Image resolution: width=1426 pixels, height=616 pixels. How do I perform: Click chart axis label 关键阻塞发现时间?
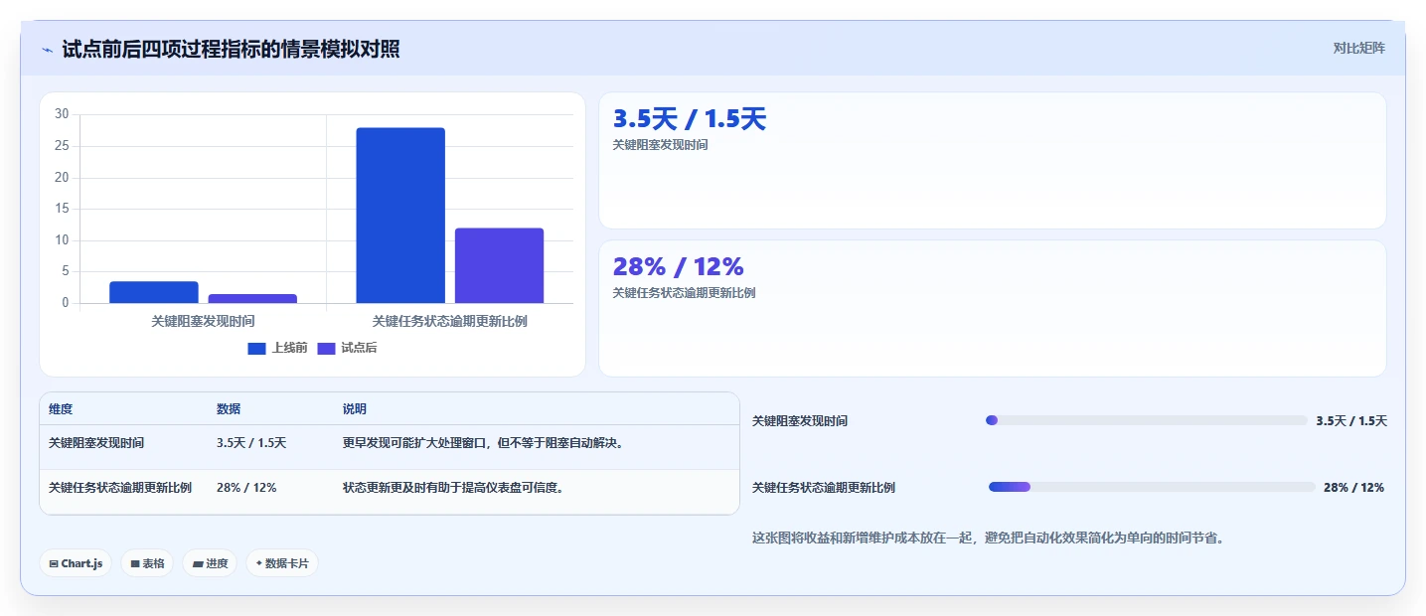click(203, 322)
